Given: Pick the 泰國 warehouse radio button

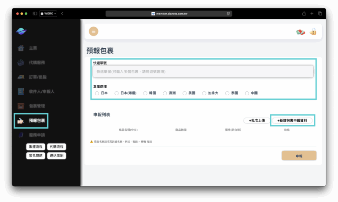Looking at the screenshot, I should (227, 93).
